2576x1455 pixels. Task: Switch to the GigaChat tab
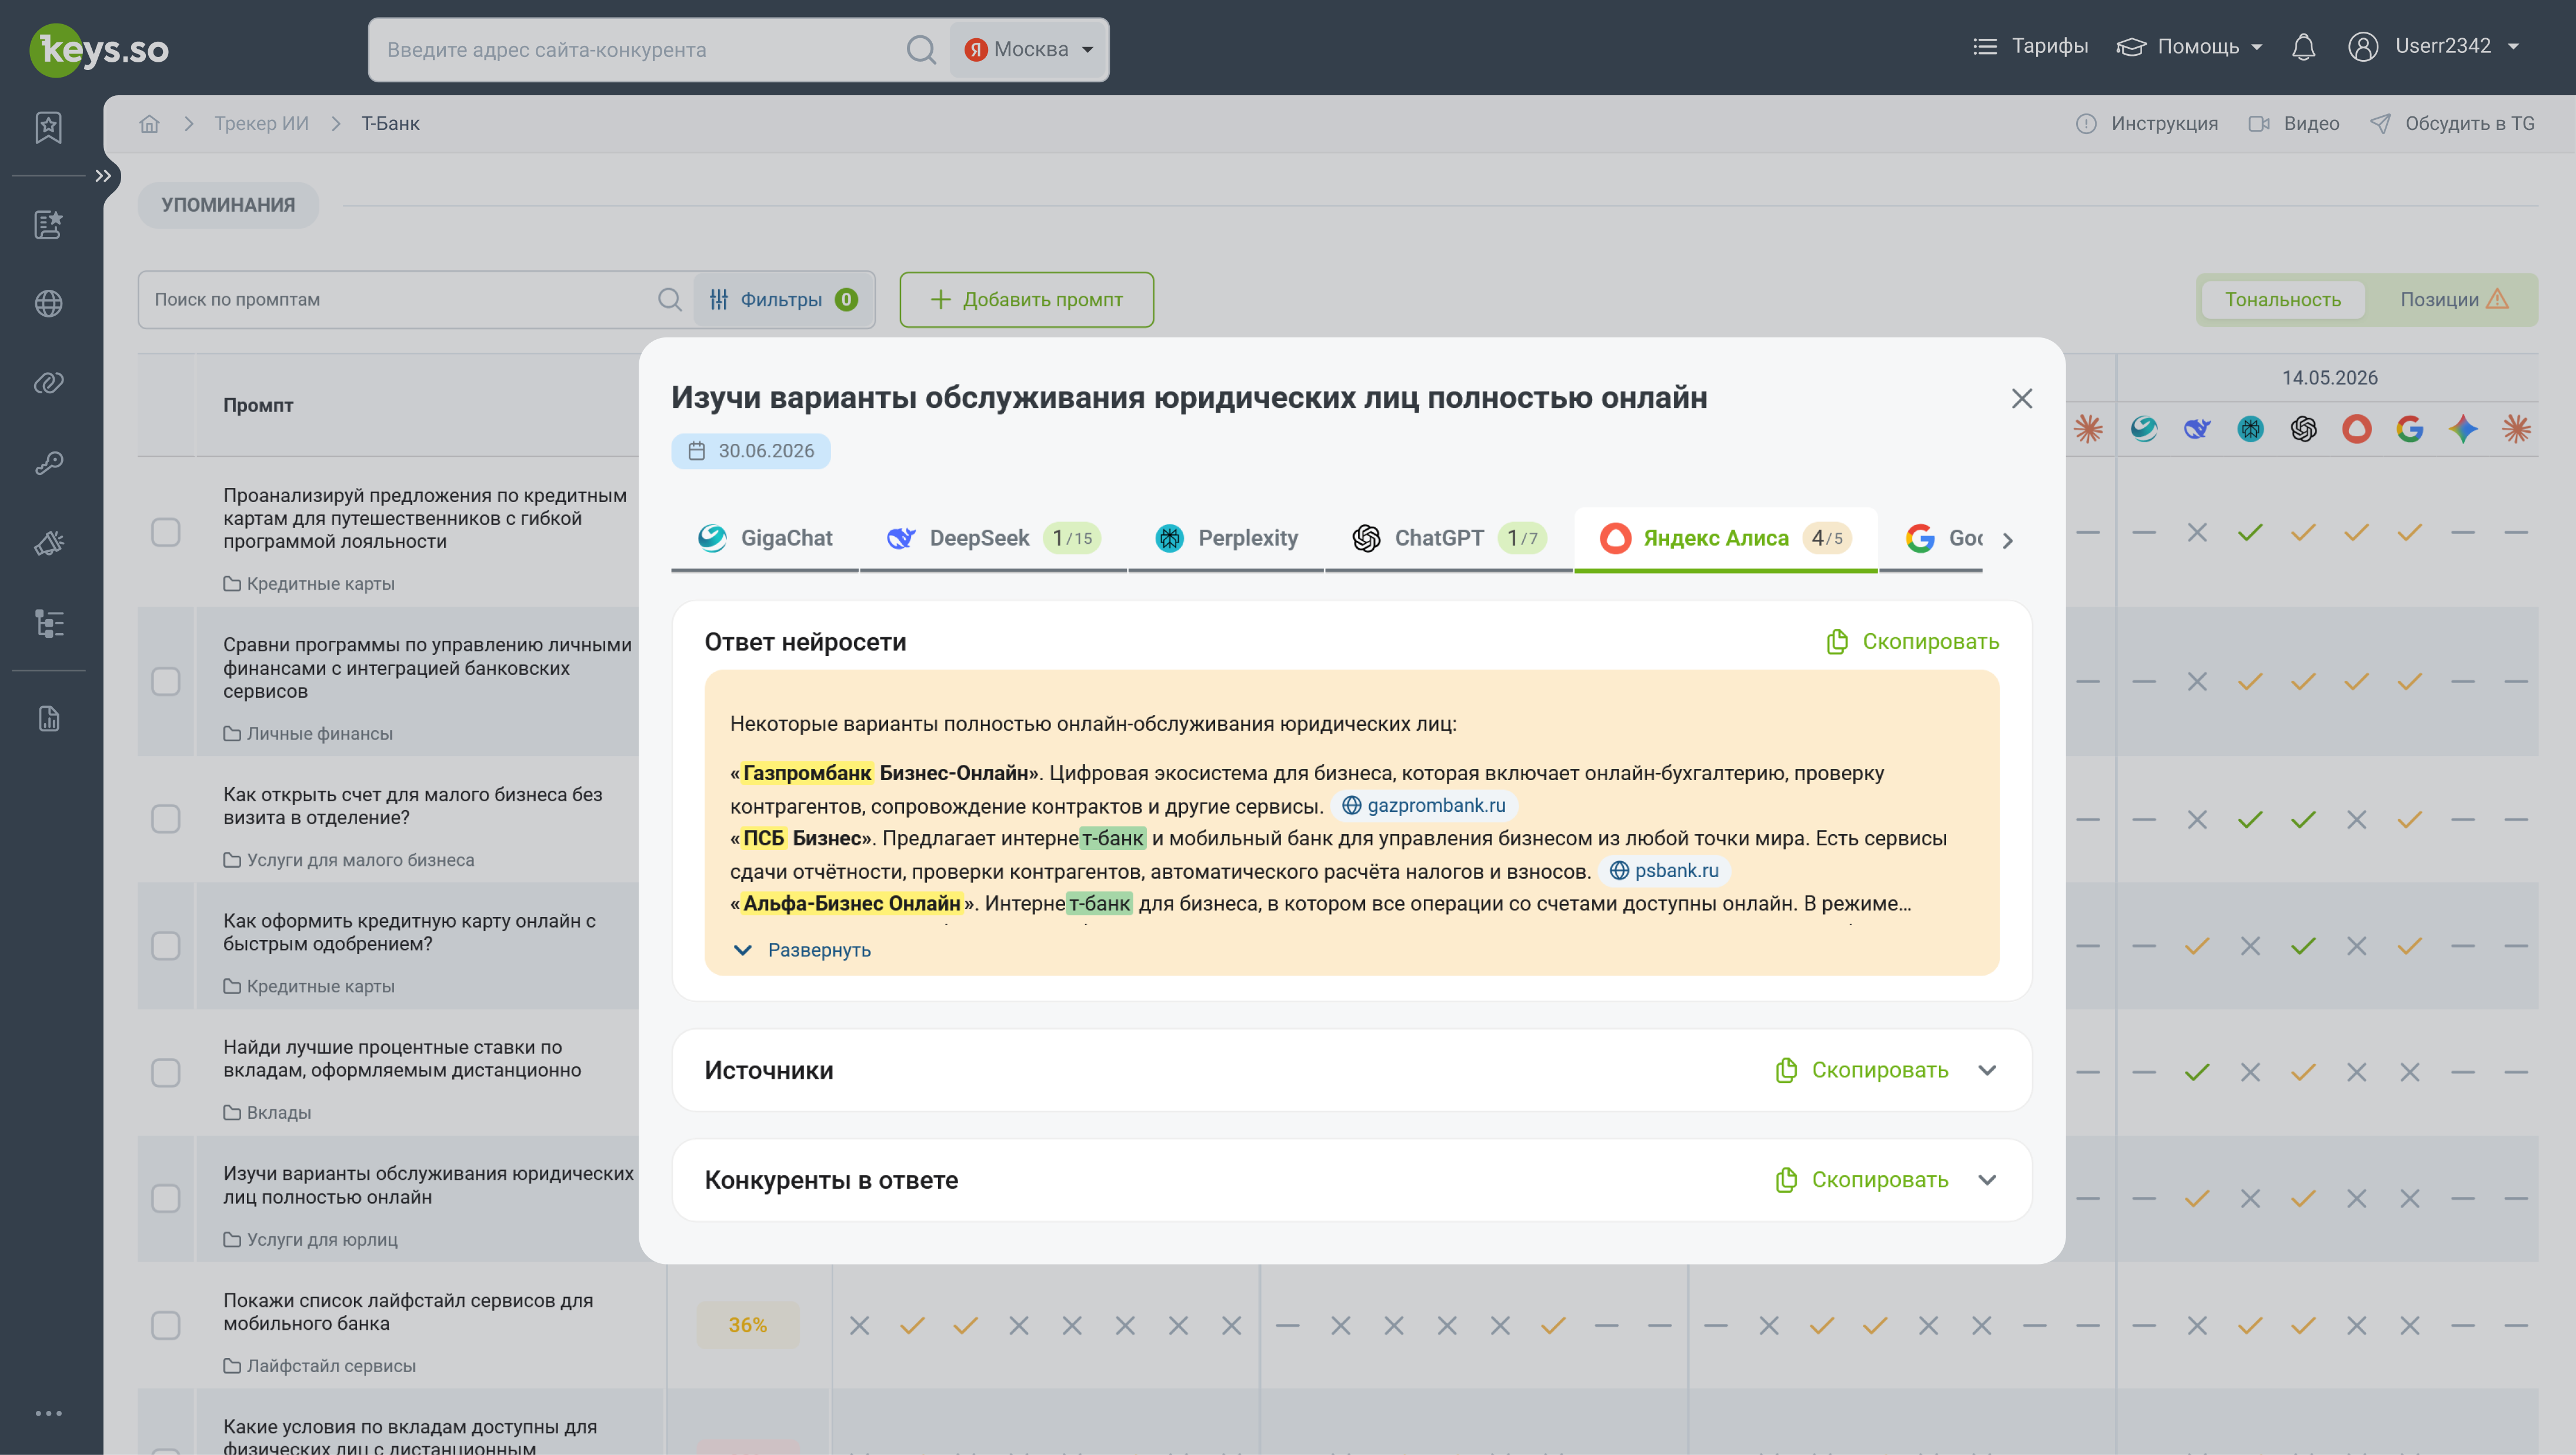point(765,538)
